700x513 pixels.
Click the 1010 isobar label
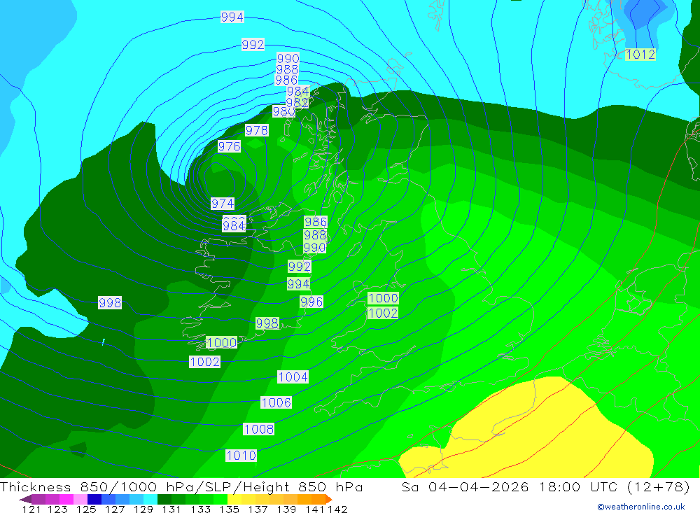pyautogui.click(x=241, y=456)
